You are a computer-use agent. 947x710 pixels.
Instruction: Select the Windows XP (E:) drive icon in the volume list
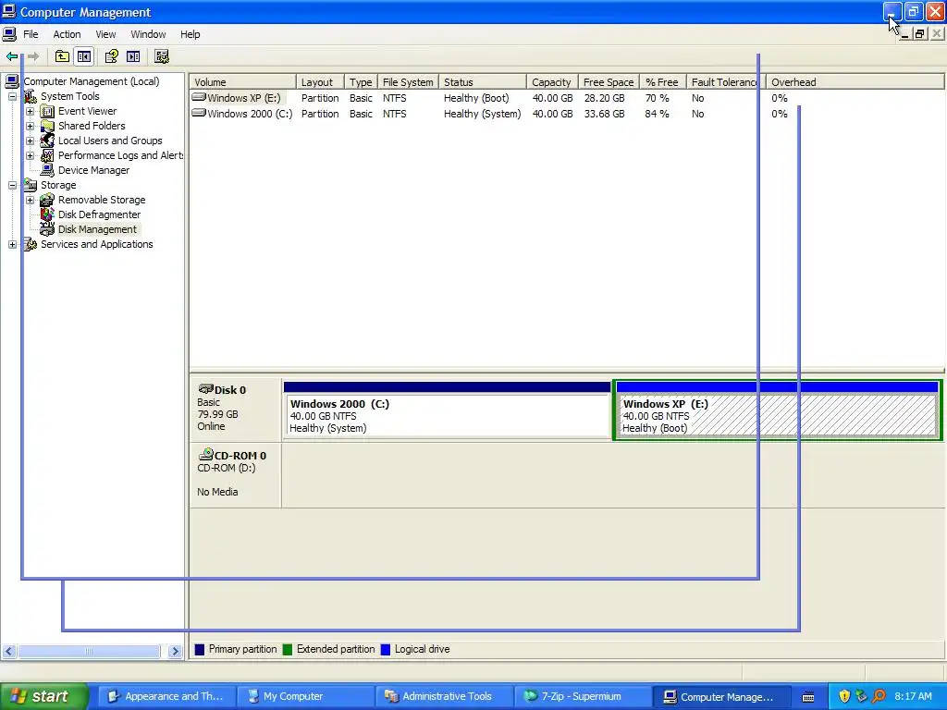(199, 97)
